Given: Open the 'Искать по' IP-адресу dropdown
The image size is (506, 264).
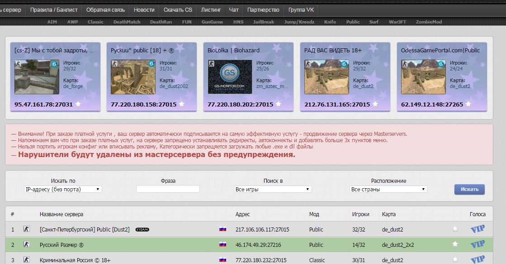Looking at the screenshot, I should [x=63, y=189].
